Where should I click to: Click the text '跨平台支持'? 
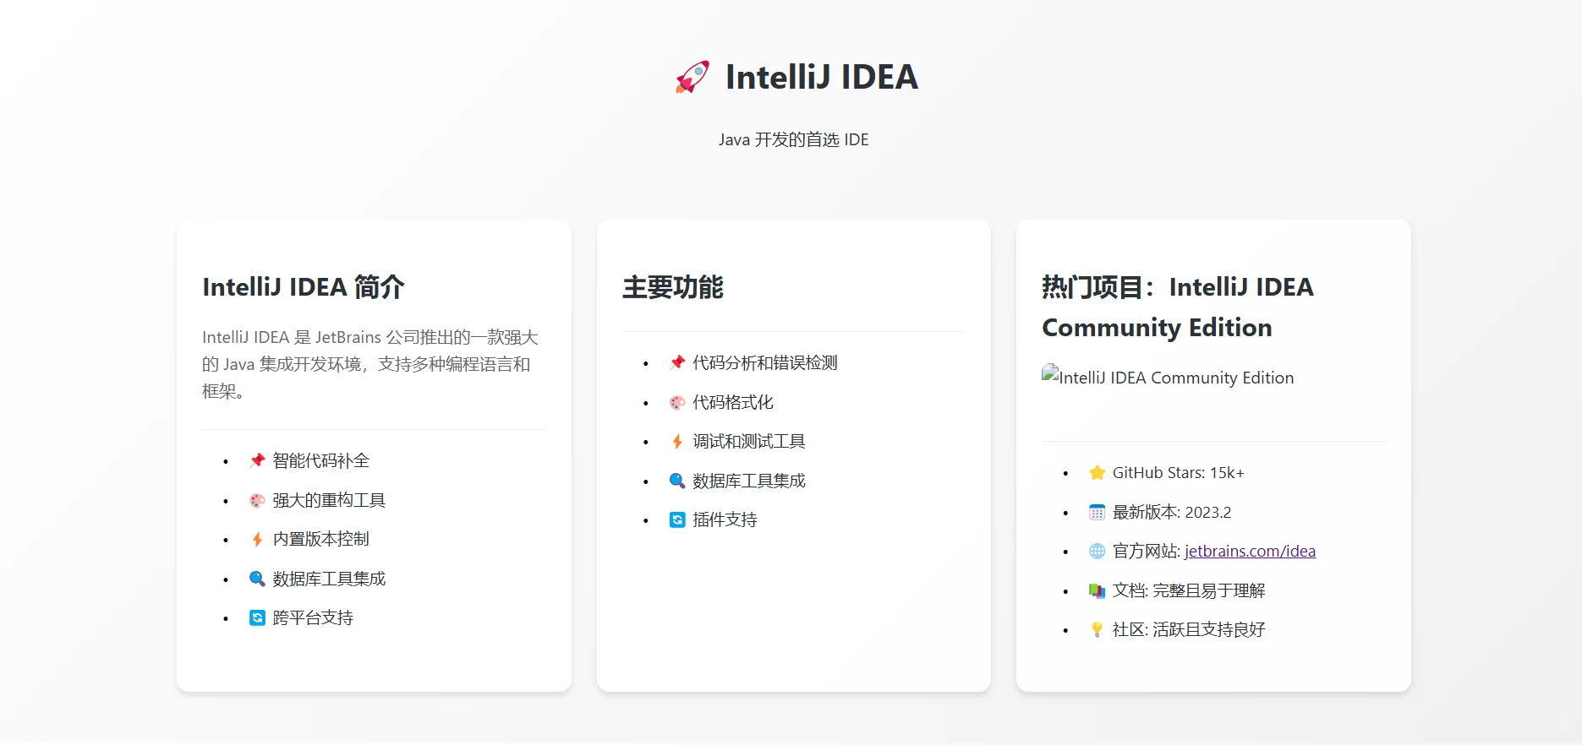click(313, 617)
